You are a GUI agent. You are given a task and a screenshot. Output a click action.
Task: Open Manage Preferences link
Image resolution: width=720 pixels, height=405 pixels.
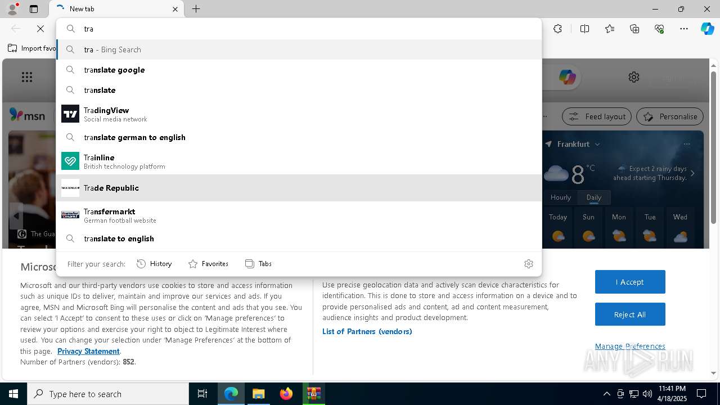point(630,346)
